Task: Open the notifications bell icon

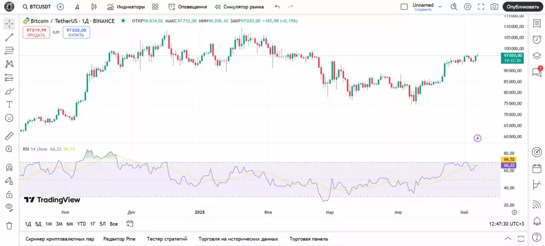Action: [536, 221]
